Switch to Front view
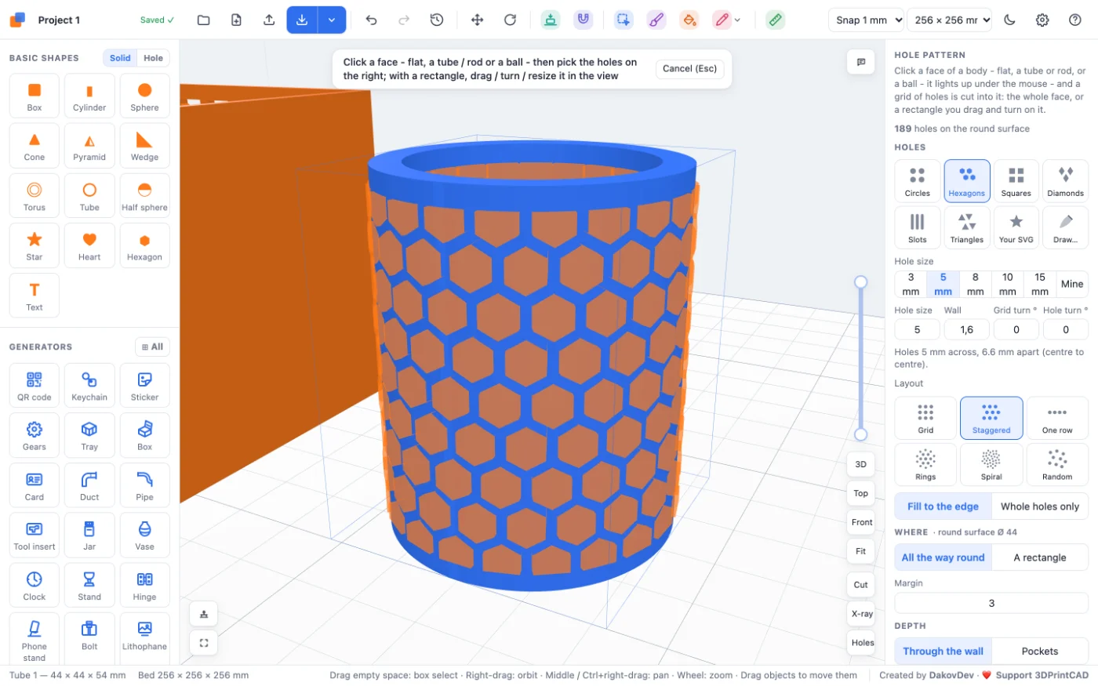The image size is (1098, 686). (x=862, y=522)
